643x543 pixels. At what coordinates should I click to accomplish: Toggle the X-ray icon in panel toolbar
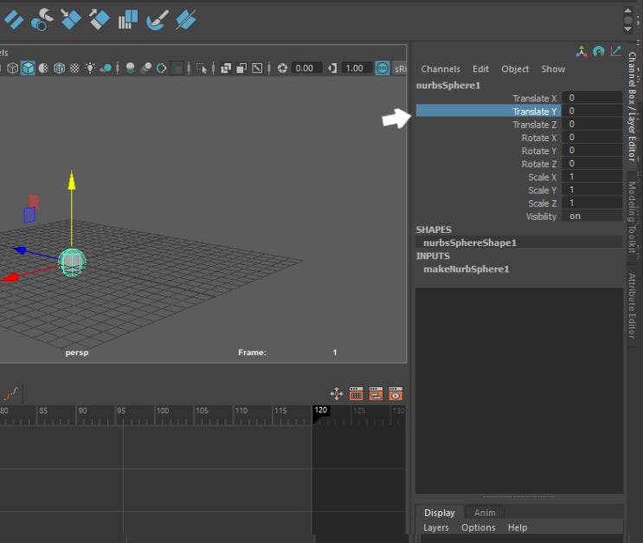point(226,68)
